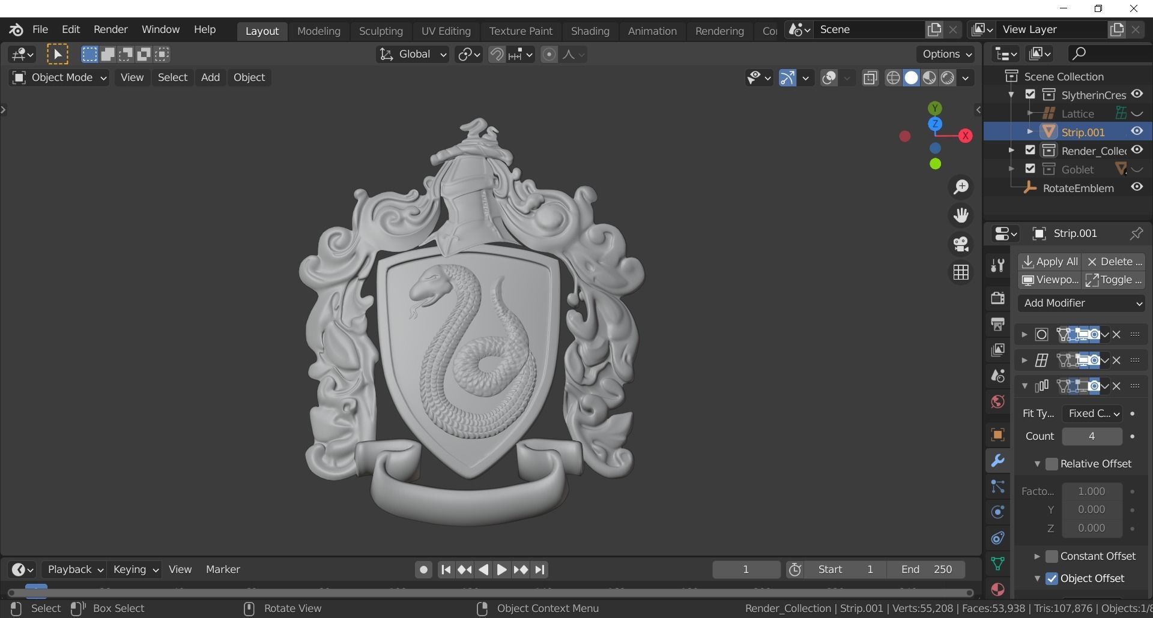Disable Object Offset checkbox

[x=1052, y=578]
